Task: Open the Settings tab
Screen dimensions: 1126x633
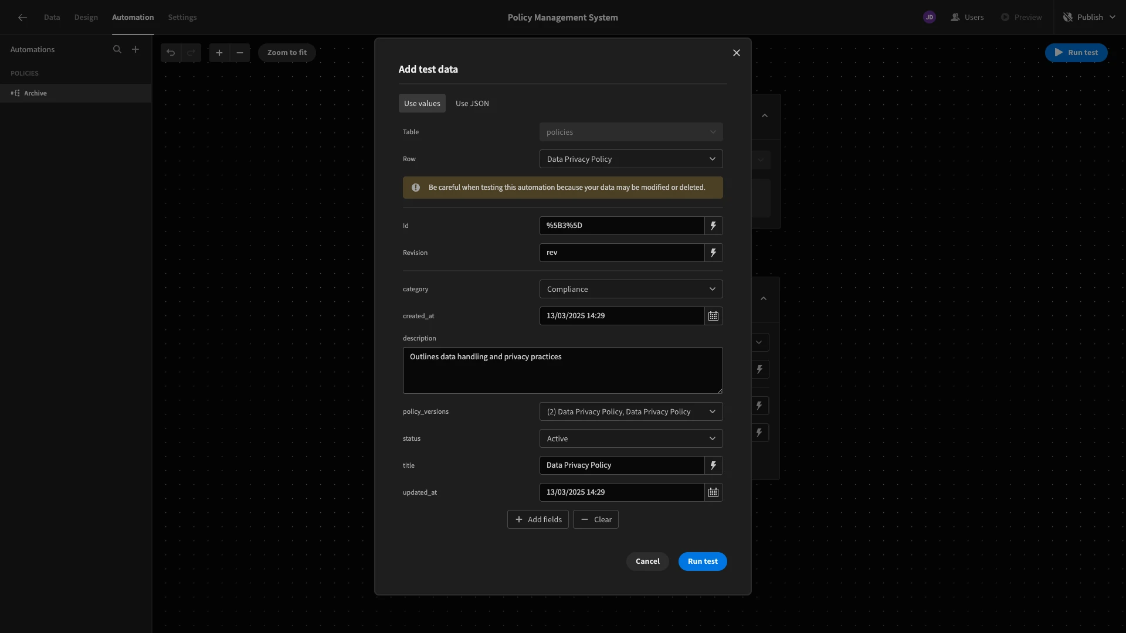Action: (x=182, y=18)
